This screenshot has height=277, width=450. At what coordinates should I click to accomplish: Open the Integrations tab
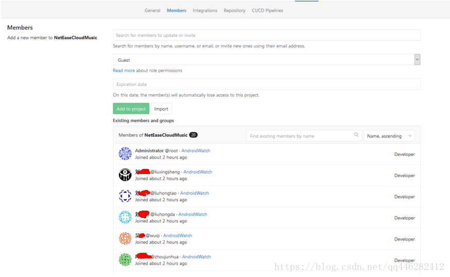[205, 11]
